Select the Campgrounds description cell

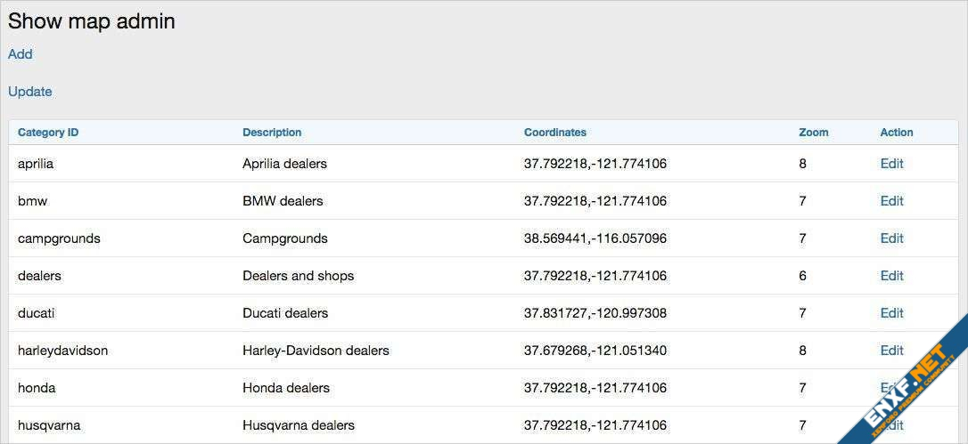tap(285, 238)
